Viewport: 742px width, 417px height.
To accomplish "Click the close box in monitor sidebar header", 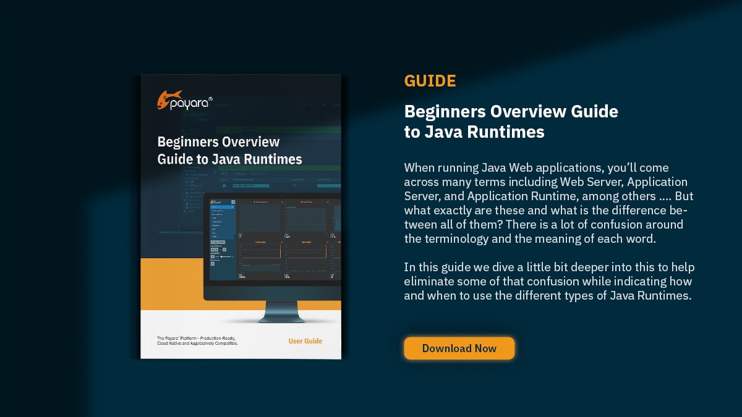I will (233, 202).
